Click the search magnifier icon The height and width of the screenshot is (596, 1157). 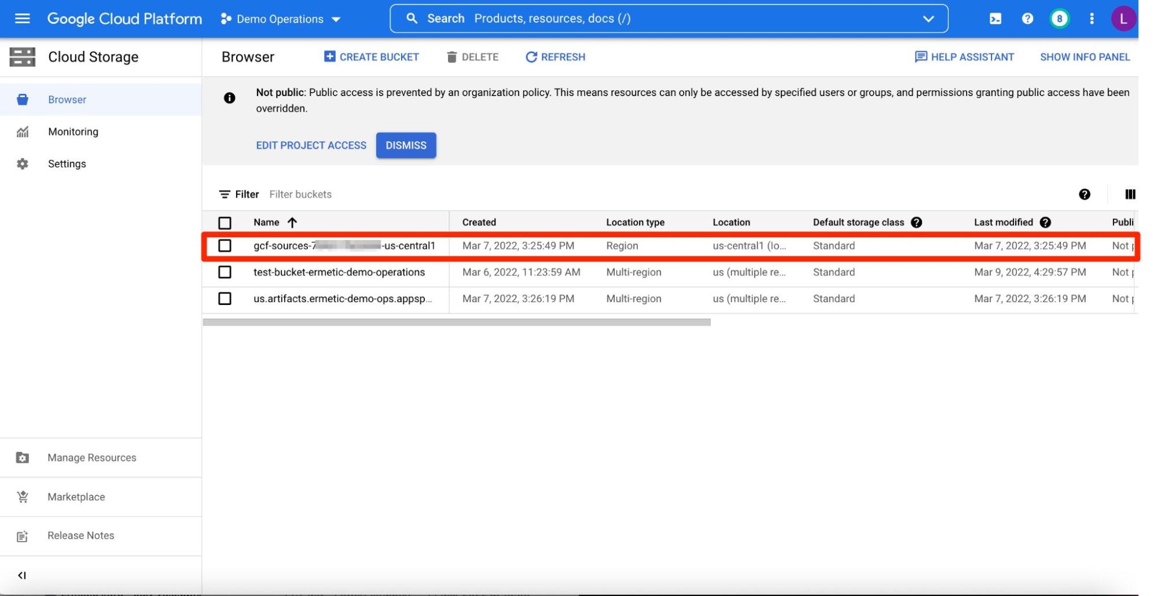tap(412, 19)
